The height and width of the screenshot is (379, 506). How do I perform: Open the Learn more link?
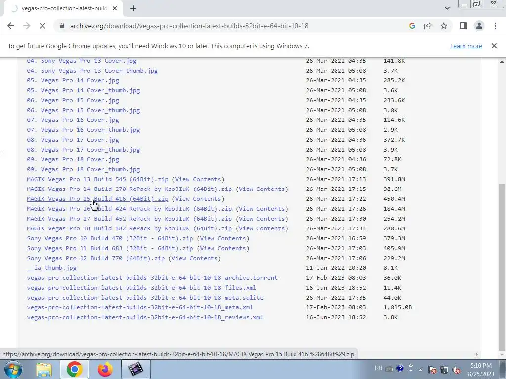(466, 46)
